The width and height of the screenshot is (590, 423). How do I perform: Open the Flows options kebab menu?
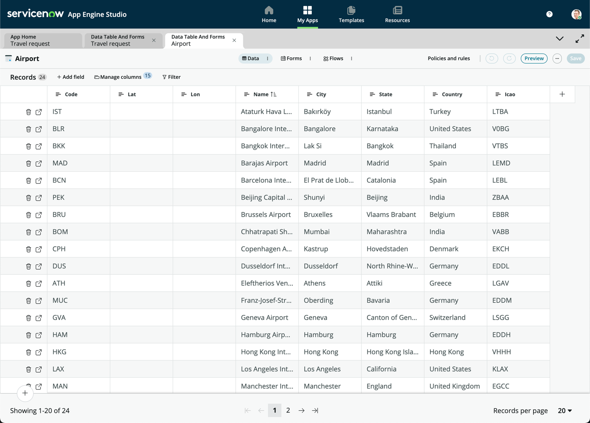pos(351,59)
